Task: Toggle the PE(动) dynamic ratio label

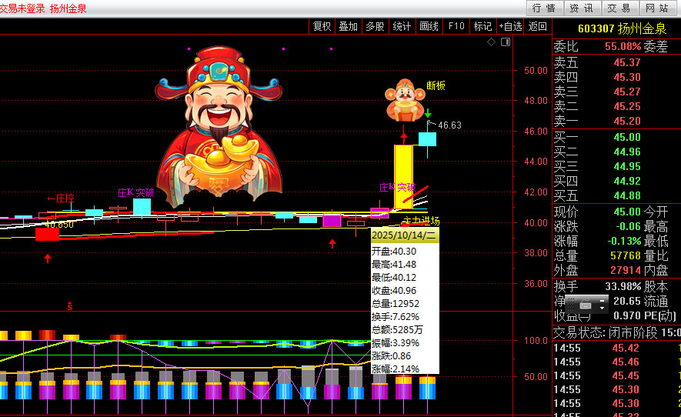Action: pyautogui.click(x=662, y=315)
